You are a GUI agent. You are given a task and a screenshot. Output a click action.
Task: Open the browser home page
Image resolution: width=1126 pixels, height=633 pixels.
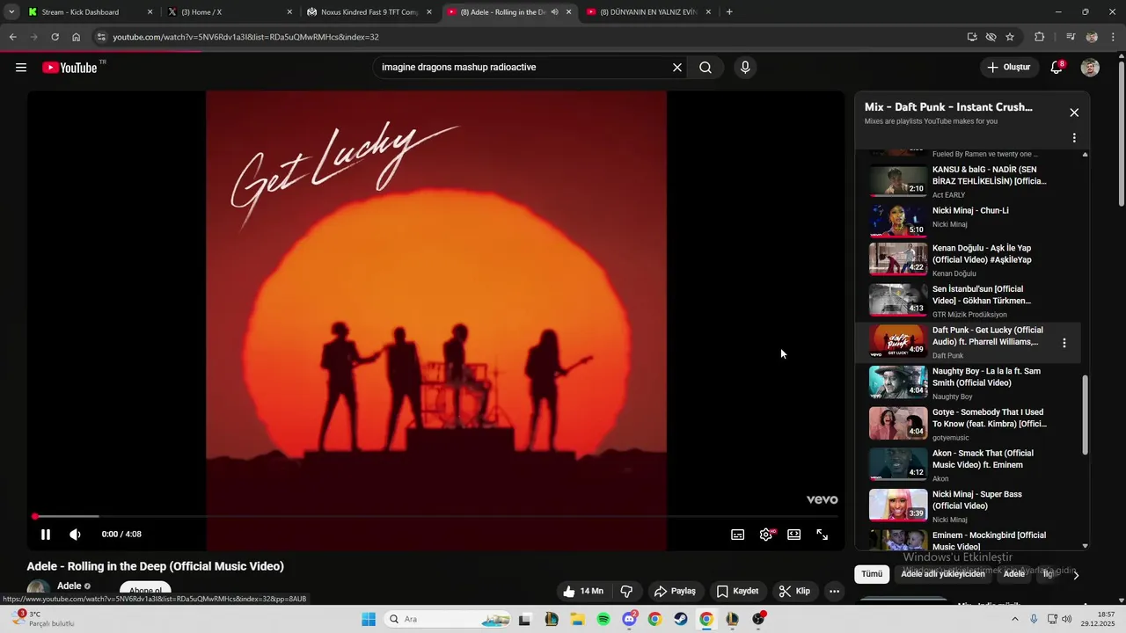click(76, 37)
